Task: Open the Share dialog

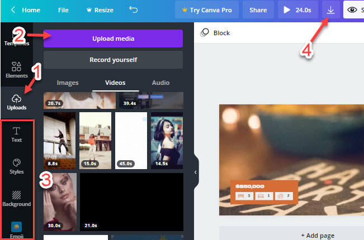Action: click(x=258, y=10)
